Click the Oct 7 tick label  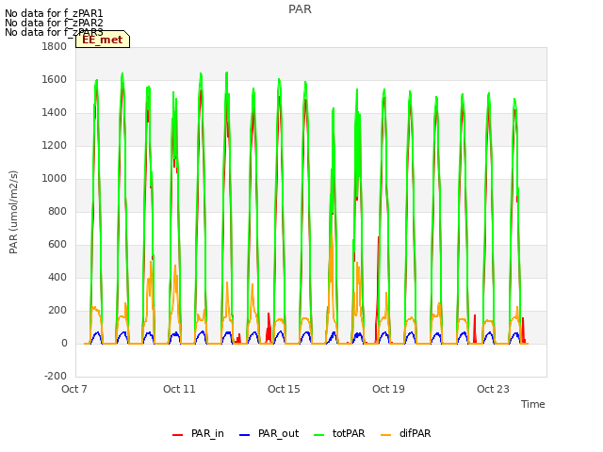(74, 389)
